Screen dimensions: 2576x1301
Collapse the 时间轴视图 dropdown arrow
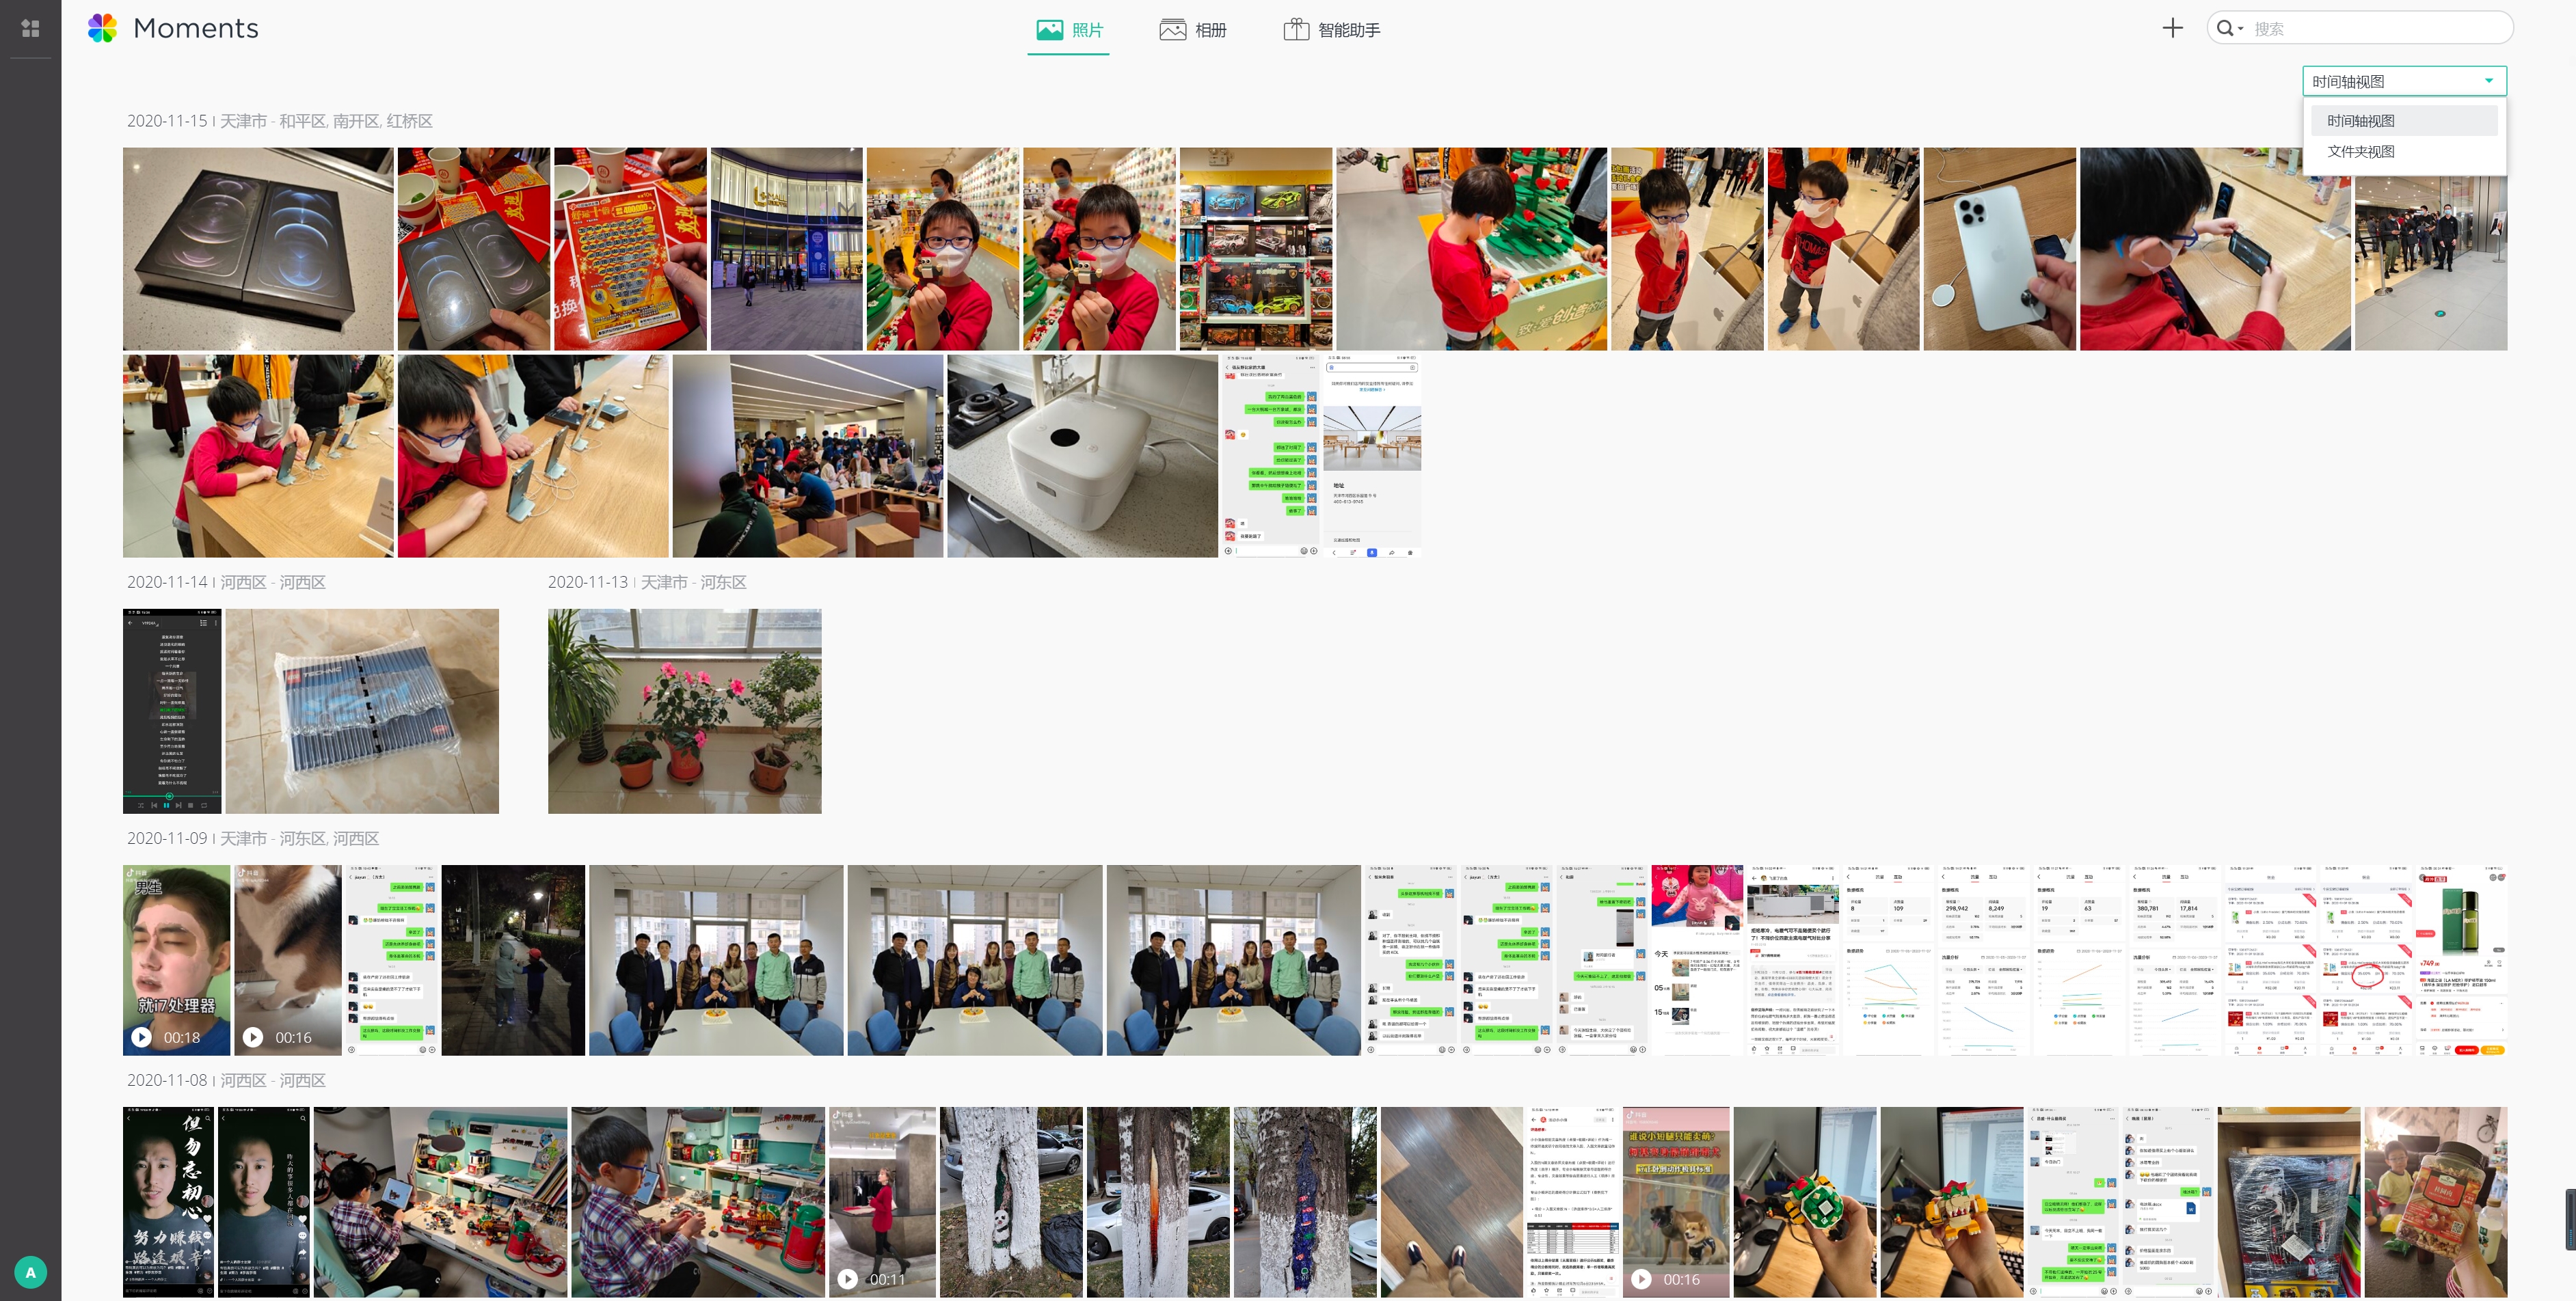tap(2489, 81)
